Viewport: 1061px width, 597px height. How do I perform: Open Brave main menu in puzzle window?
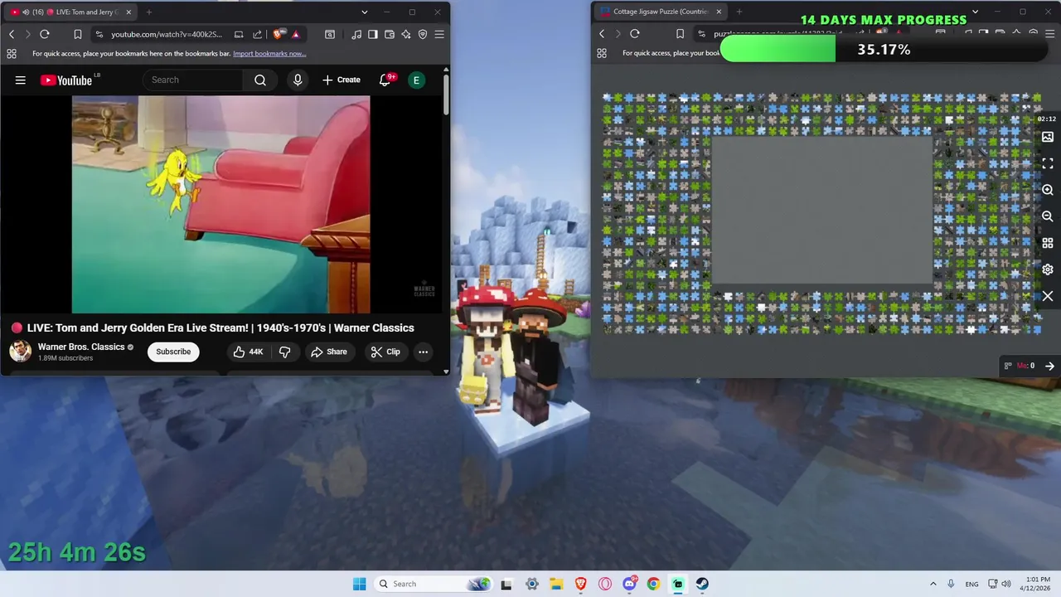1049,34
